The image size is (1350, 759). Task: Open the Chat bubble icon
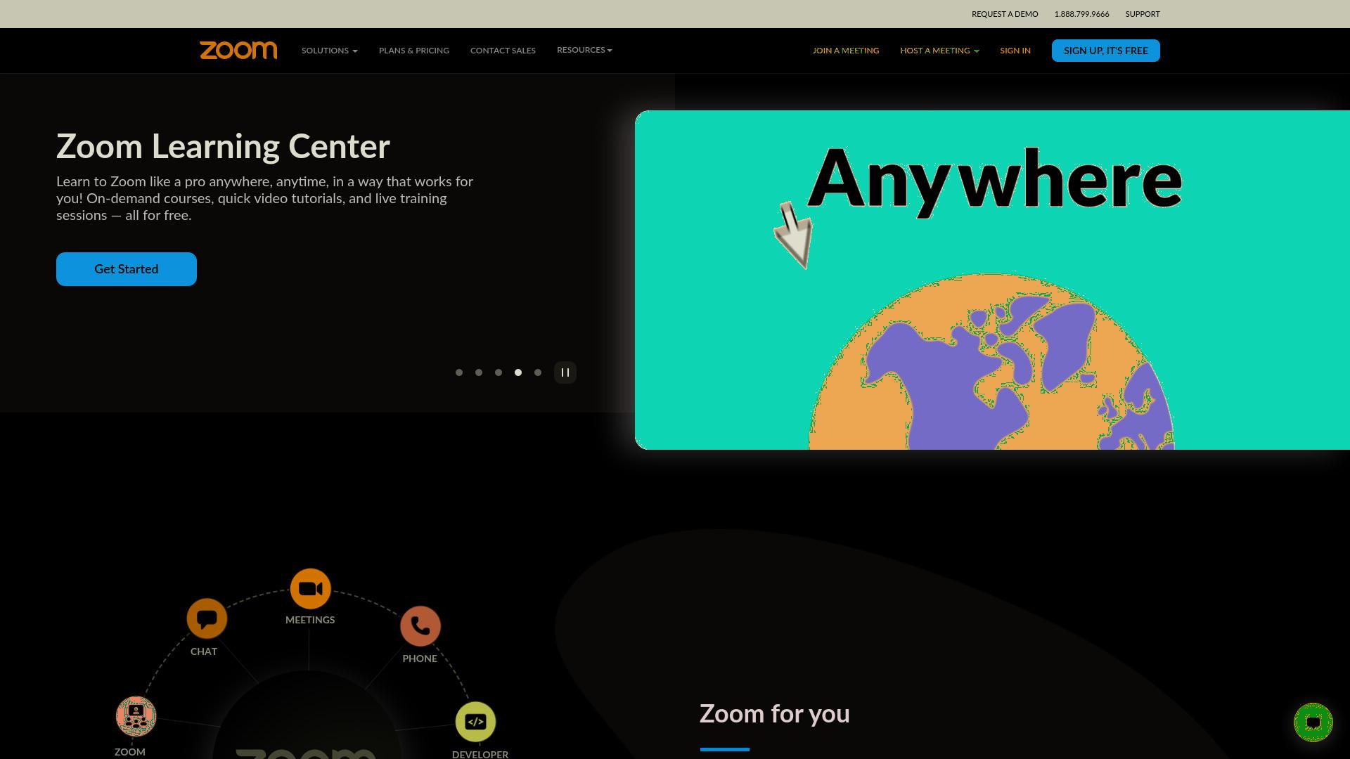point(207,618)
